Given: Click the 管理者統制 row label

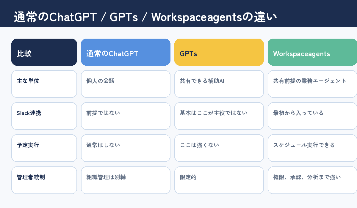Looking at the screenshot, I should point(44,180).
